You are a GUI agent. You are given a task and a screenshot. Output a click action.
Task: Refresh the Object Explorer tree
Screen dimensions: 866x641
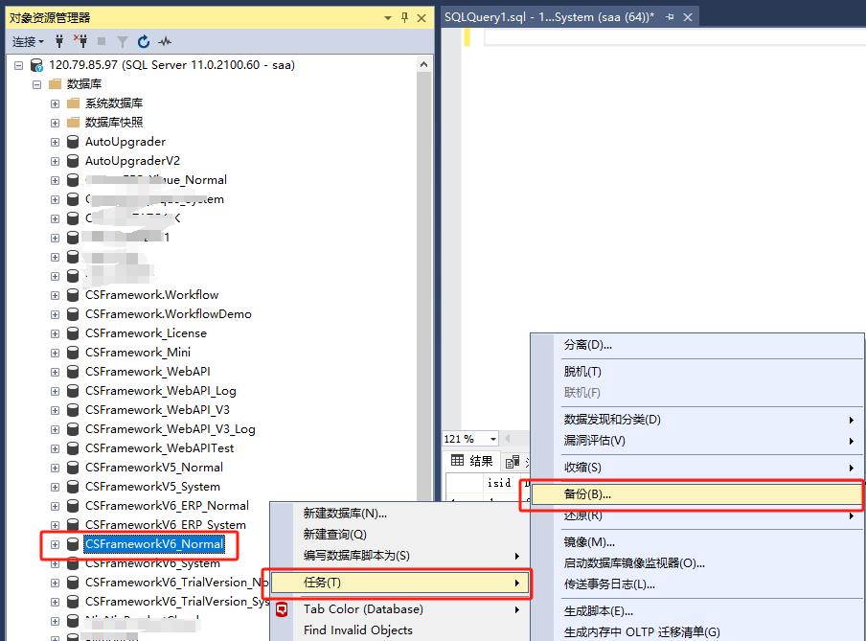point(144,41)
